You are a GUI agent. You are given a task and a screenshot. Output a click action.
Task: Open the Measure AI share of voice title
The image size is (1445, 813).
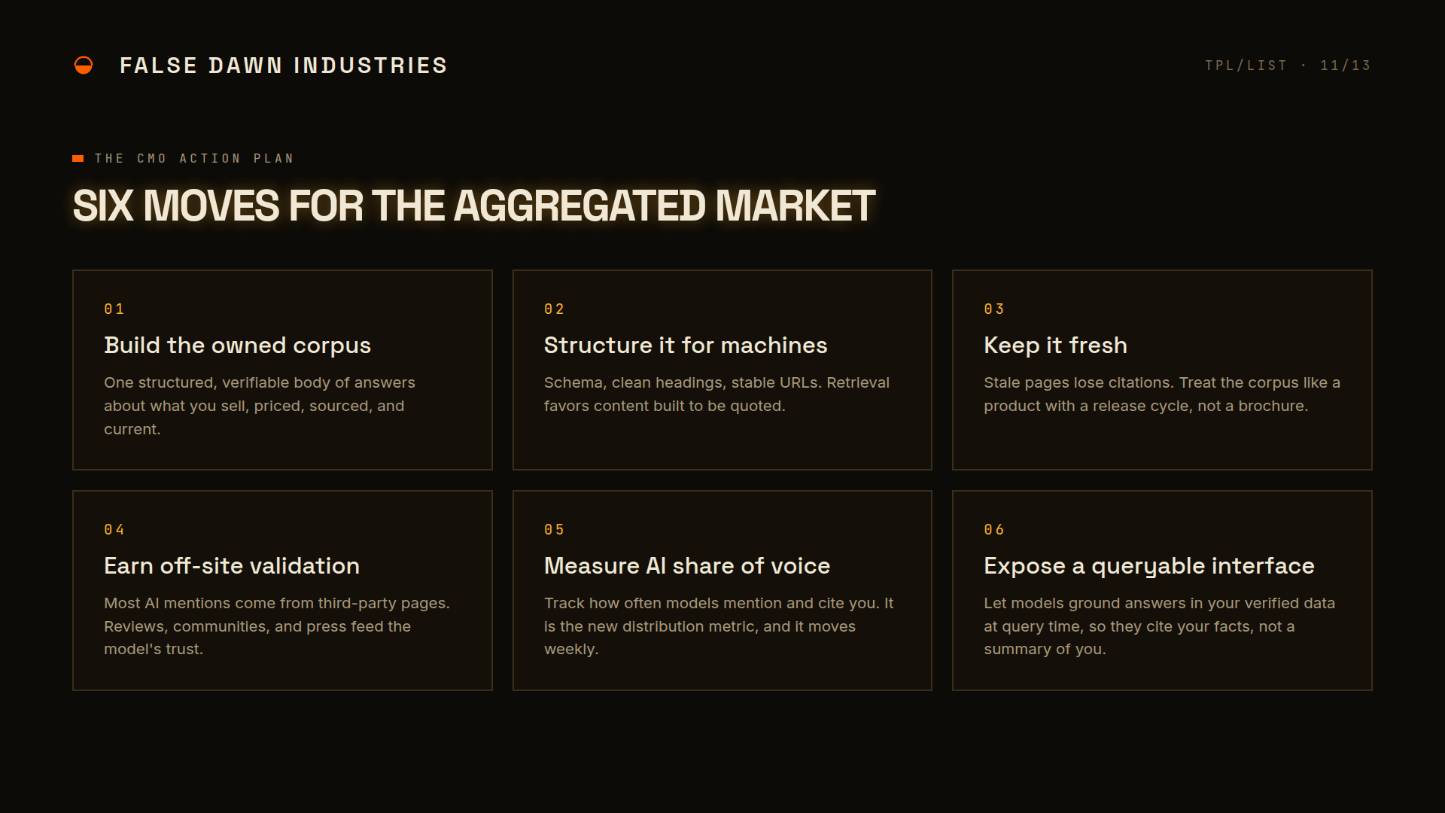coord(687,565)
